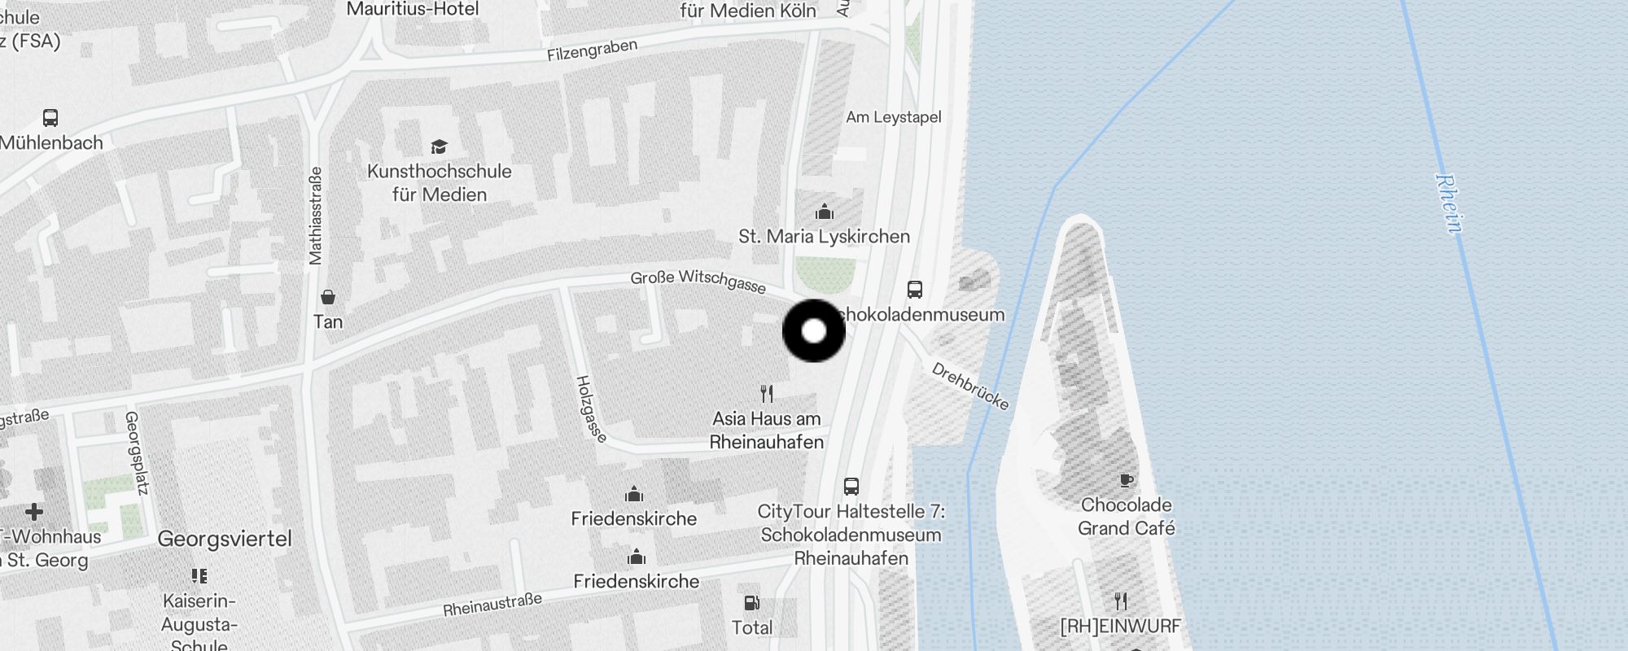Click the Mühlenbach bus stop icon
This screenshot has height=651, width=1628.
pos(50,118)
